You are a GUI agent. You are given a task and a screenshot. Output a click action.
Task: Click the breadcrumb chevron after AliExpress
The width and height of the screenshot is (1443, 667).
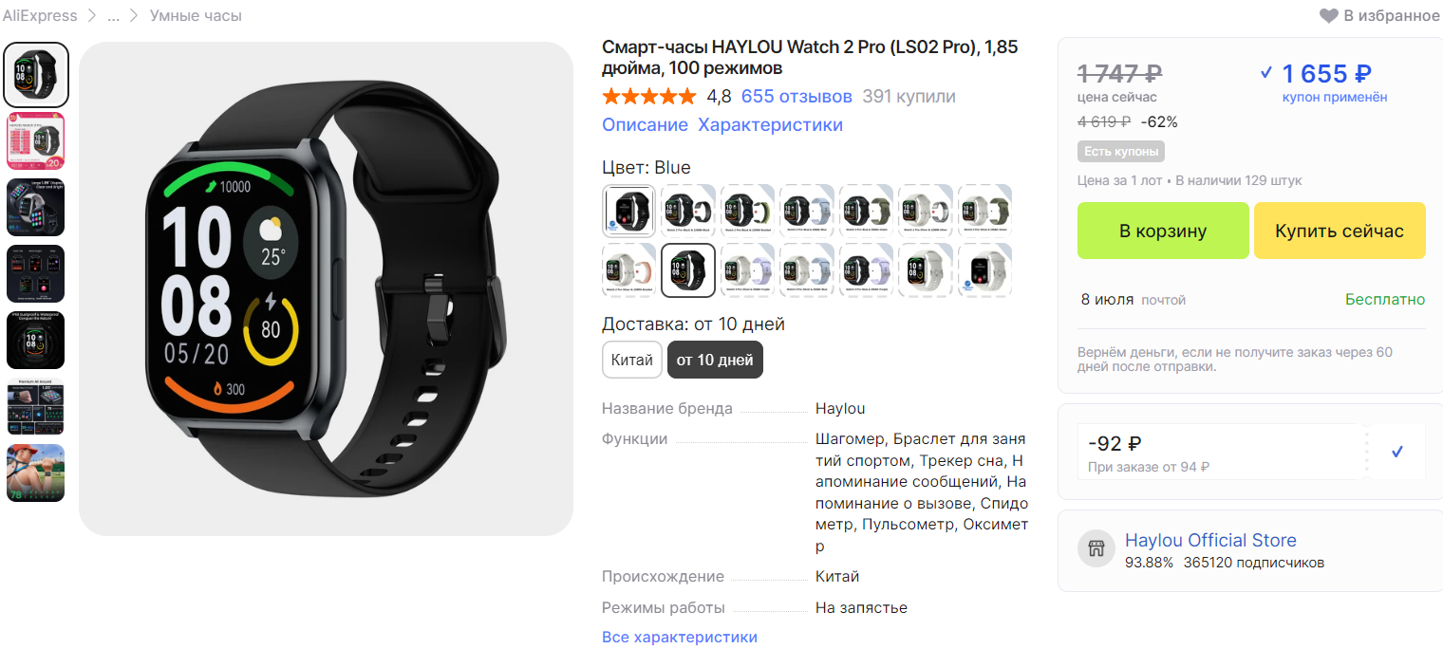tap(92, 15)
